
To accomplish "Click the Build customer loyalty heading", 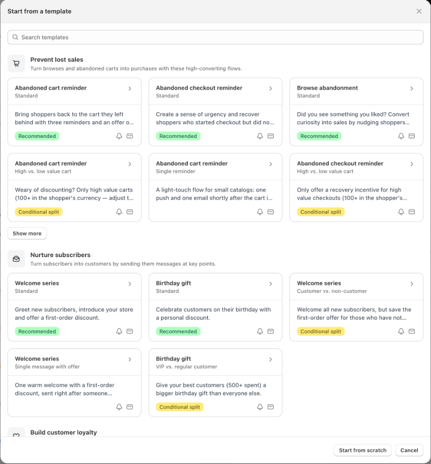I will coord(63,433).
